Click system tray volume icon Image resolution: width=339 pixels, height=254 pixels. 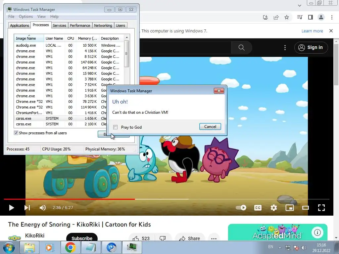click(x=304, y=248)
